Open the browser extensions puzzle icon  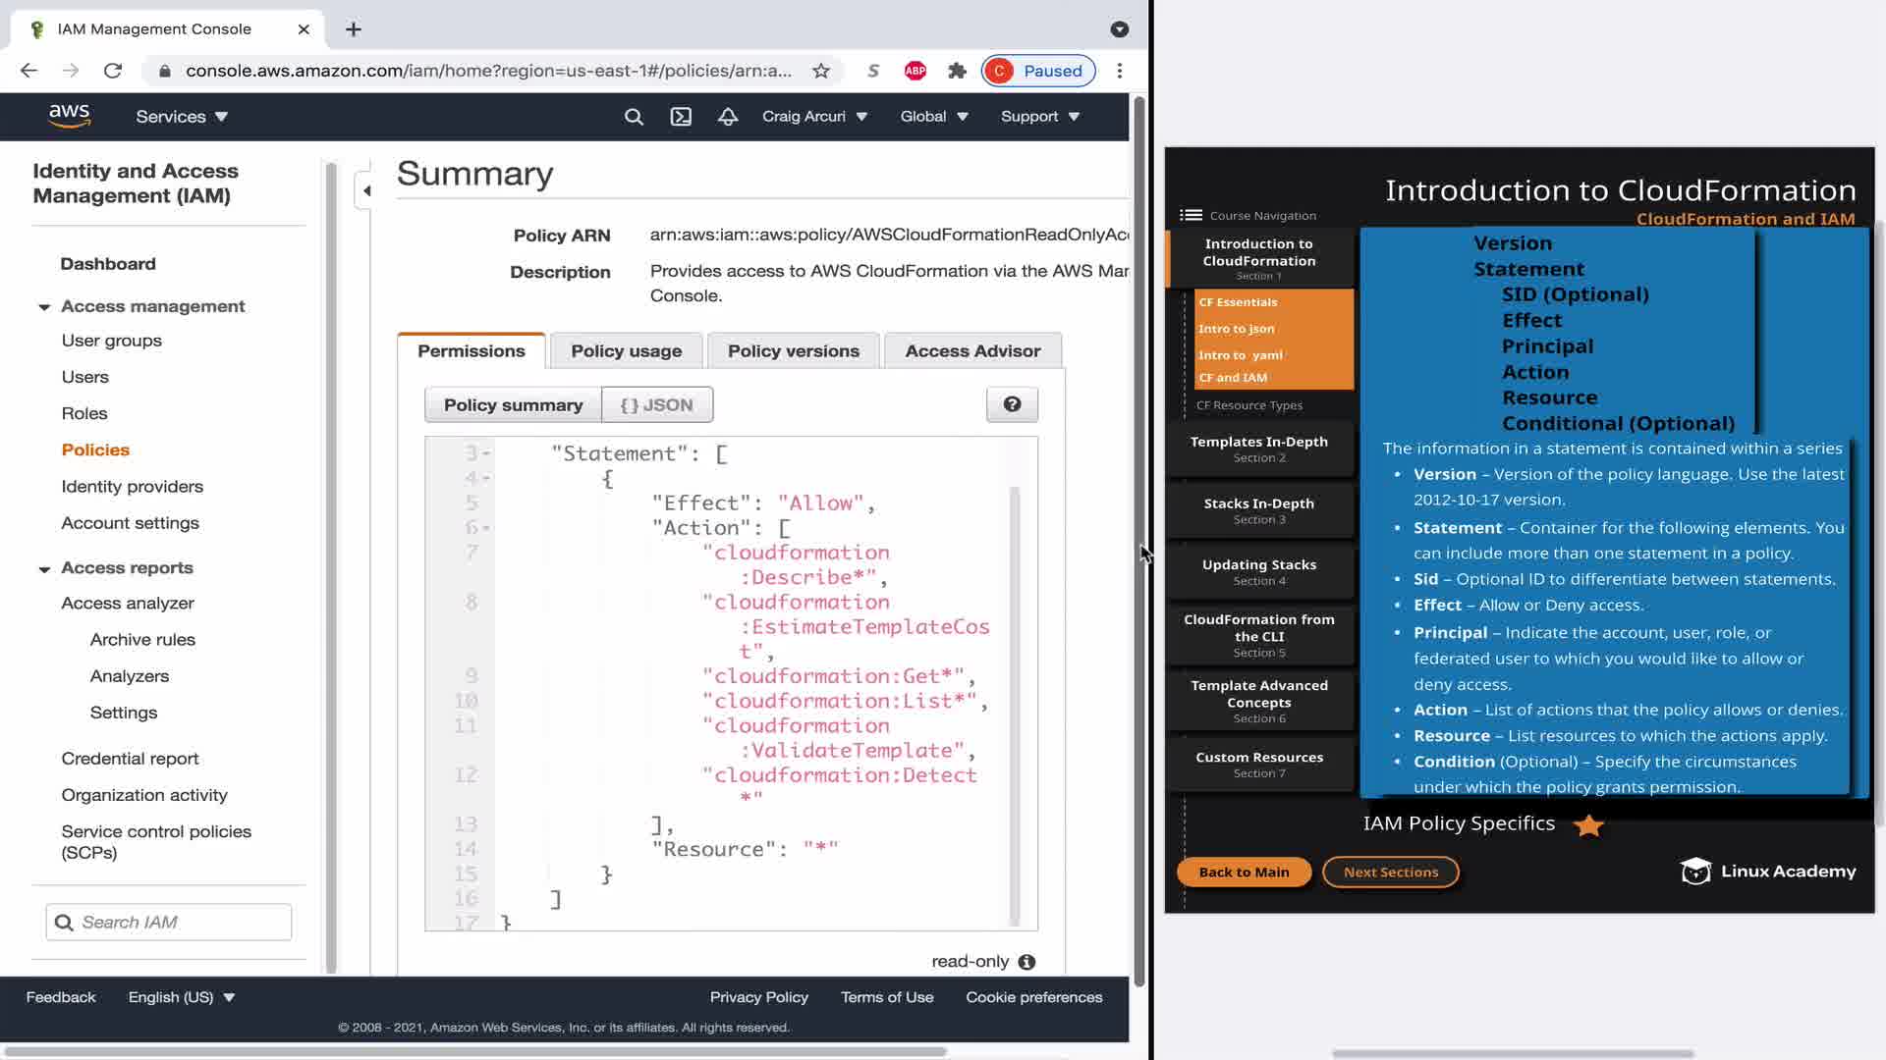pos(957,71)
